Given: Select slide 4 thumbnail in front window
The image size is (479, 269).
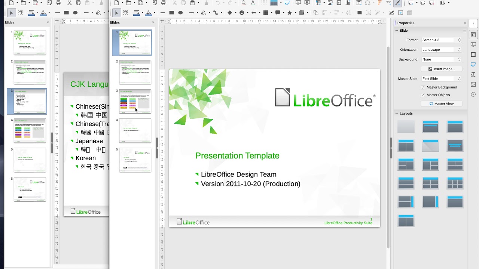Looking at the screenshot, I should 135,131.
